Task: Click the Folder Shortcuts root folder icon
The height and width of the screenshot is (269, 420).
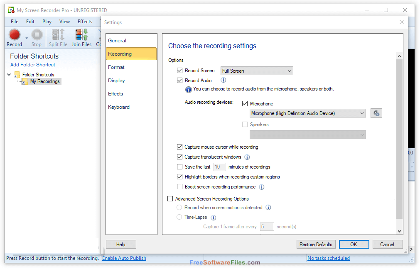Action: pos(17,75)
